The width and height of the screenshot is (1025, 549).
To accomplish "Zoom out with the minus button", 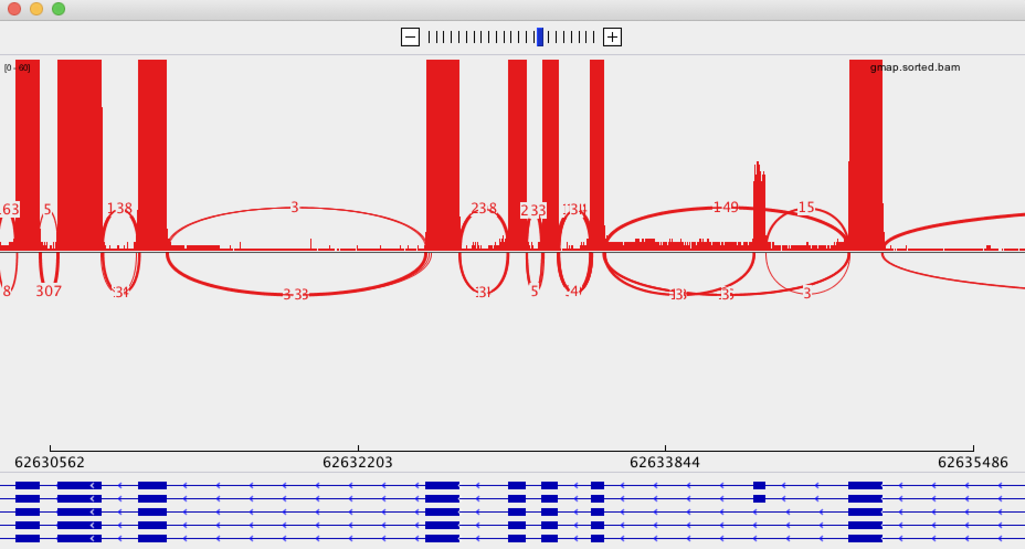I will [x=410, y=37].
